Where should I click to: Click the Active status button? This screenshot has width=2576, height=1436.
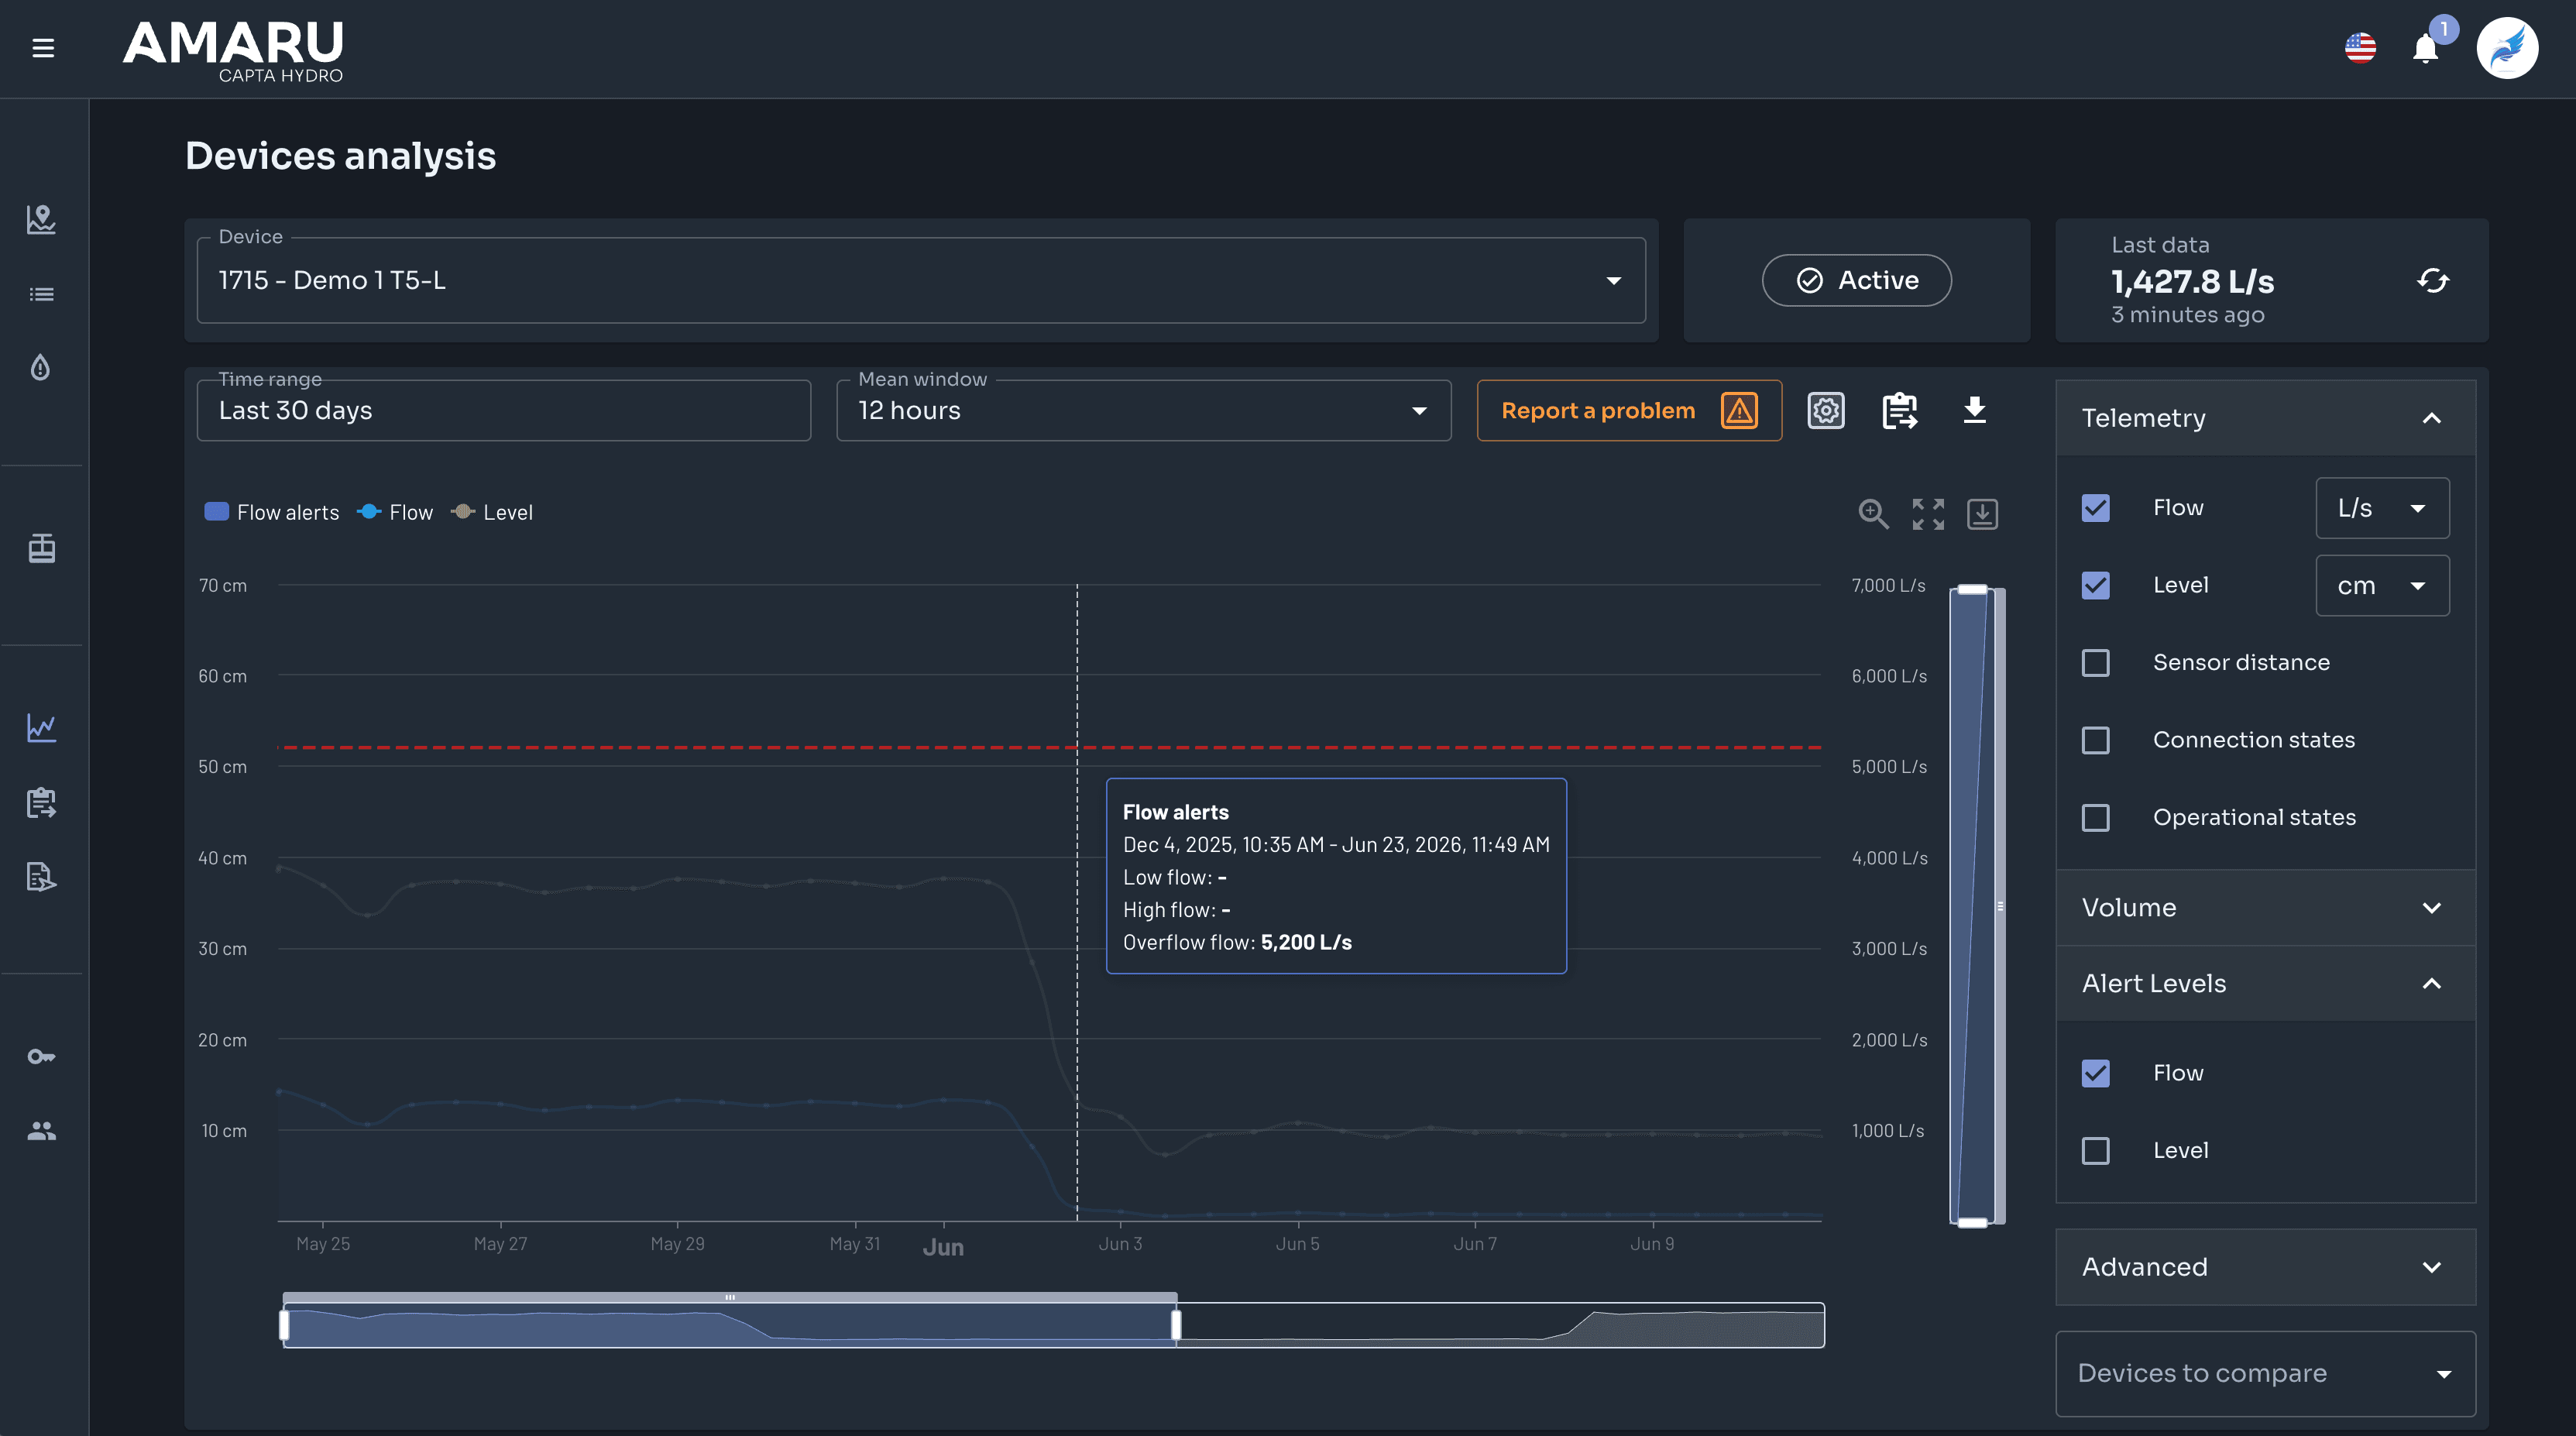point(1856,281)
